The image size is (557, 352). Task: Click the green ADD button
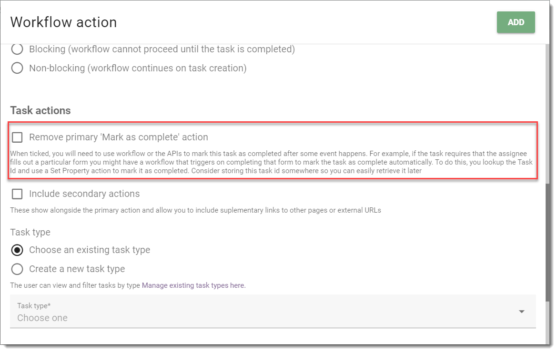coord(516,22)
